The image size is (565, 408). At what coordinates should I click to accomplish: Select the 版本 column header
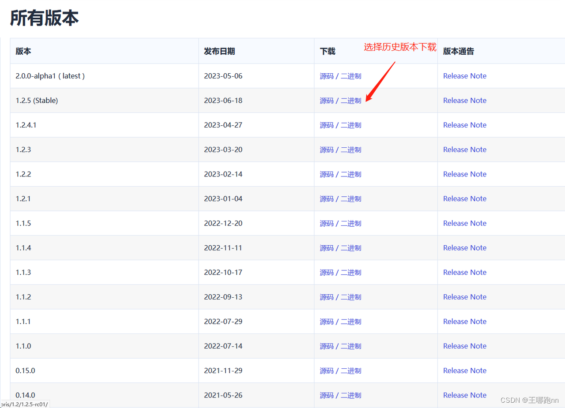tap(23, 51)
